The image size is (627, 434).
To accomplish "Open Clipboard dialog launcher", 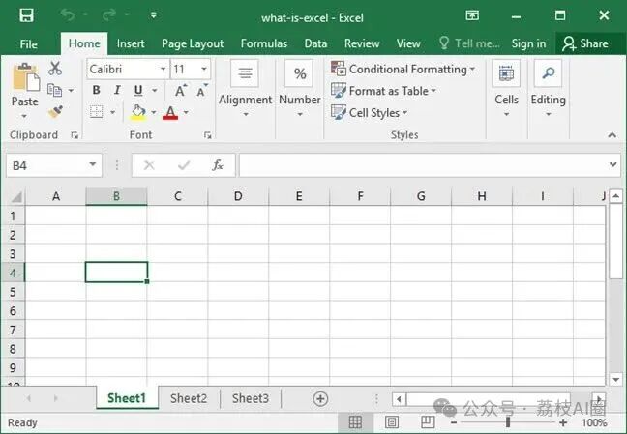I will pyautogui.click(x=75, y=135).
